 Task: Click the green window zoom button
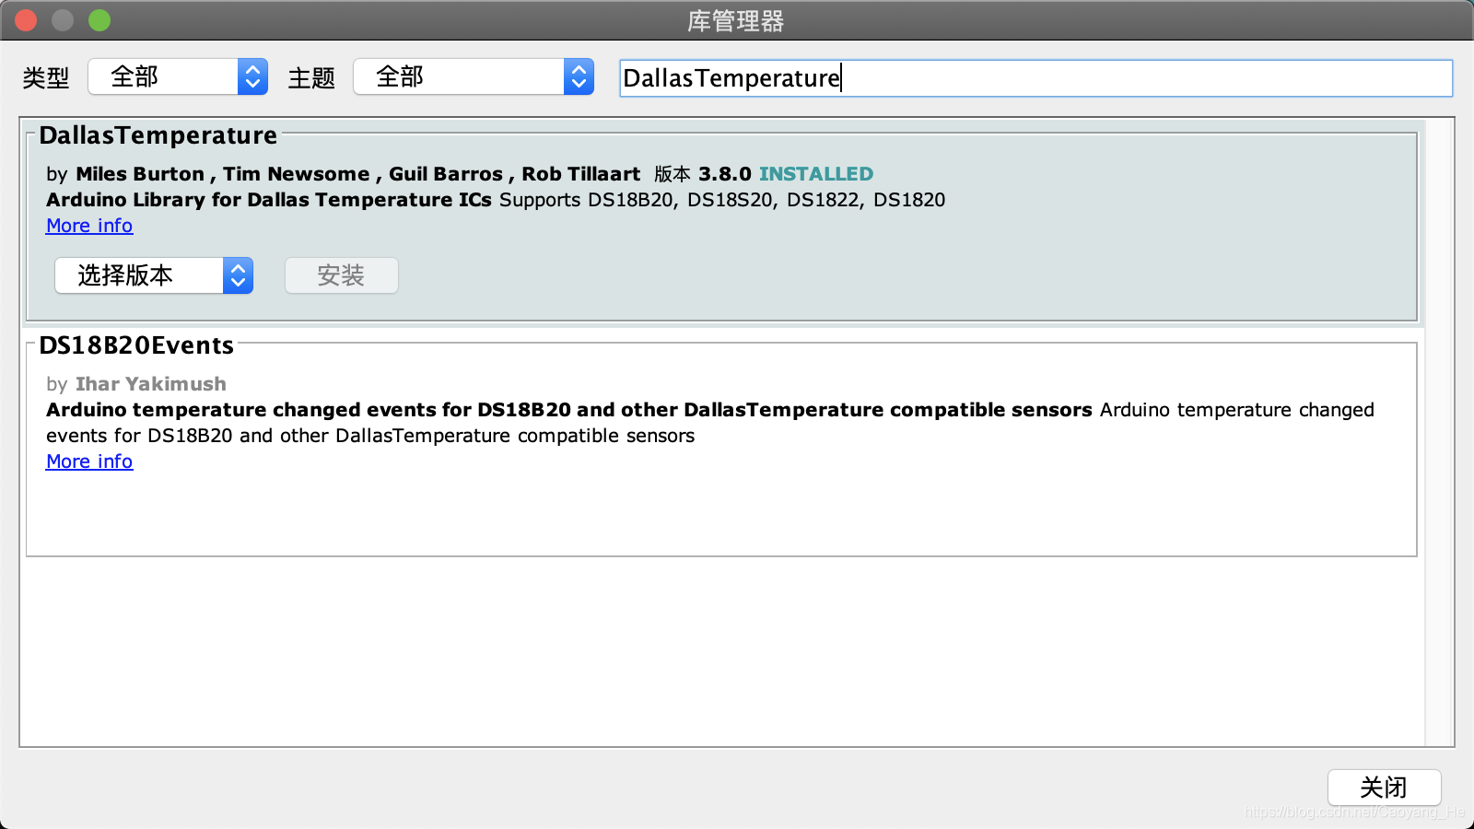99,20
